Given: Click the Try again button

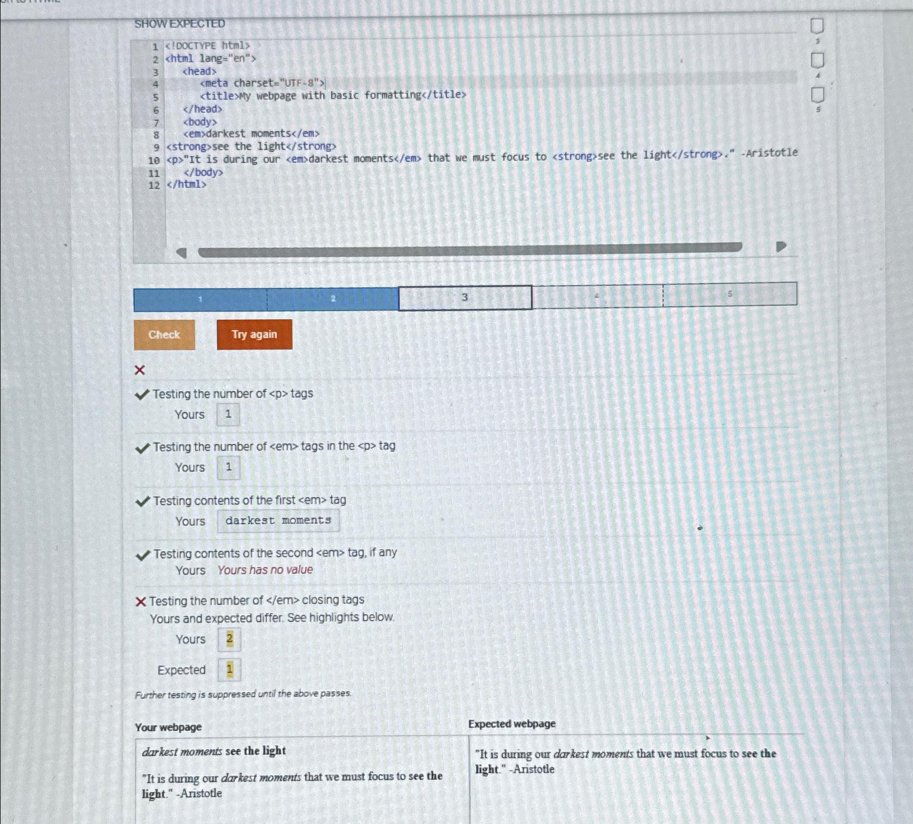Looking at the screenshot, I should [x=254, y=334].
